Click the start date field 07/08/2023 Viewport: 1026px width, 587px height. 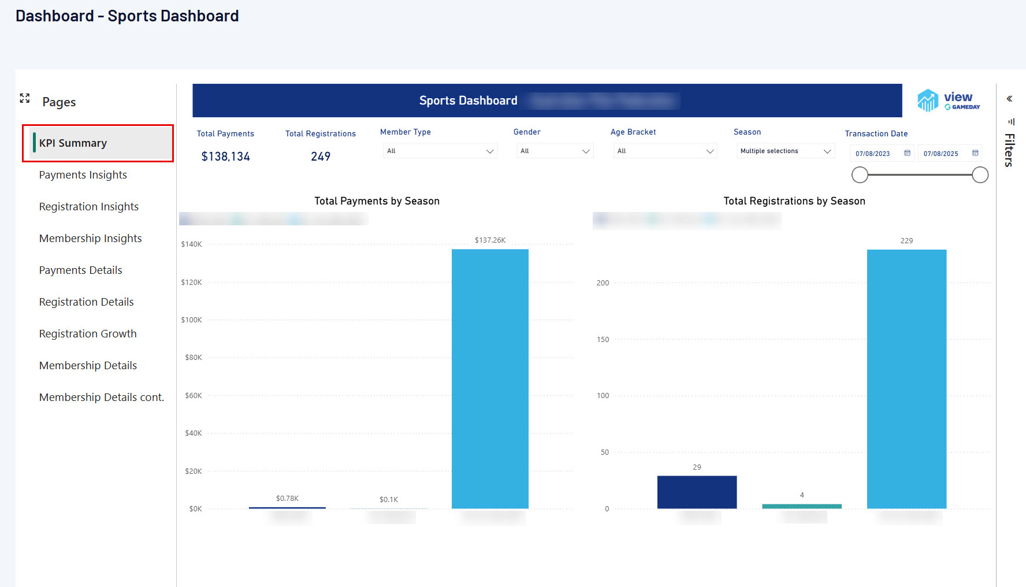(873, 154)
